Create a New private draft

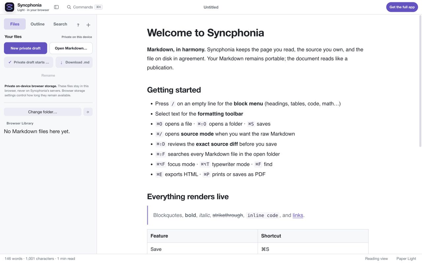pyautogui.click(x=25, y=48)
